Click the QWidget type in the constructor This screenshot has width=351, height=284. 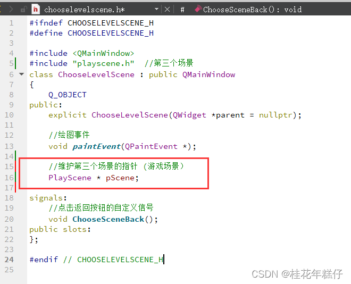[x=189, y=115]
